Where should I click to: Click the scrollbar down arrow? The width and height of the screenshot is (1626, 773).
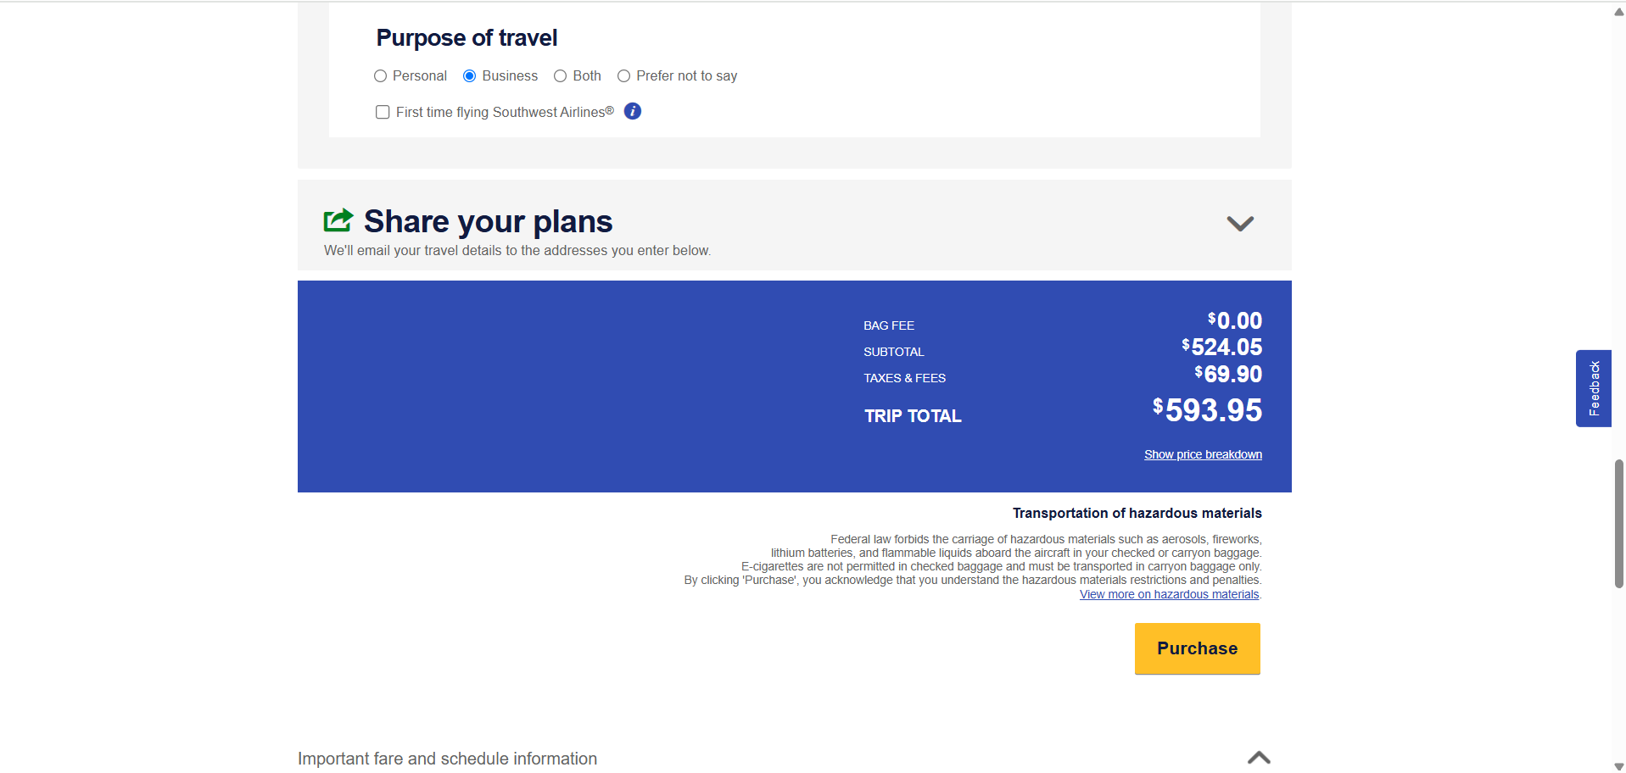pos(1618,766)
